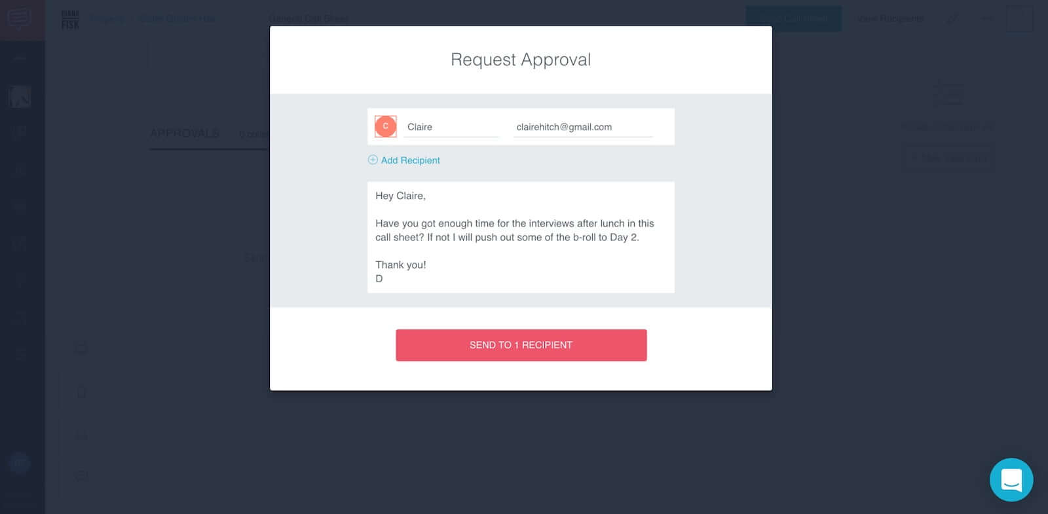Edit the clairehitch@gmail.com email field
Image resolution: width=1048 pixels, height=514 pixels.
(x=583, y=127)
